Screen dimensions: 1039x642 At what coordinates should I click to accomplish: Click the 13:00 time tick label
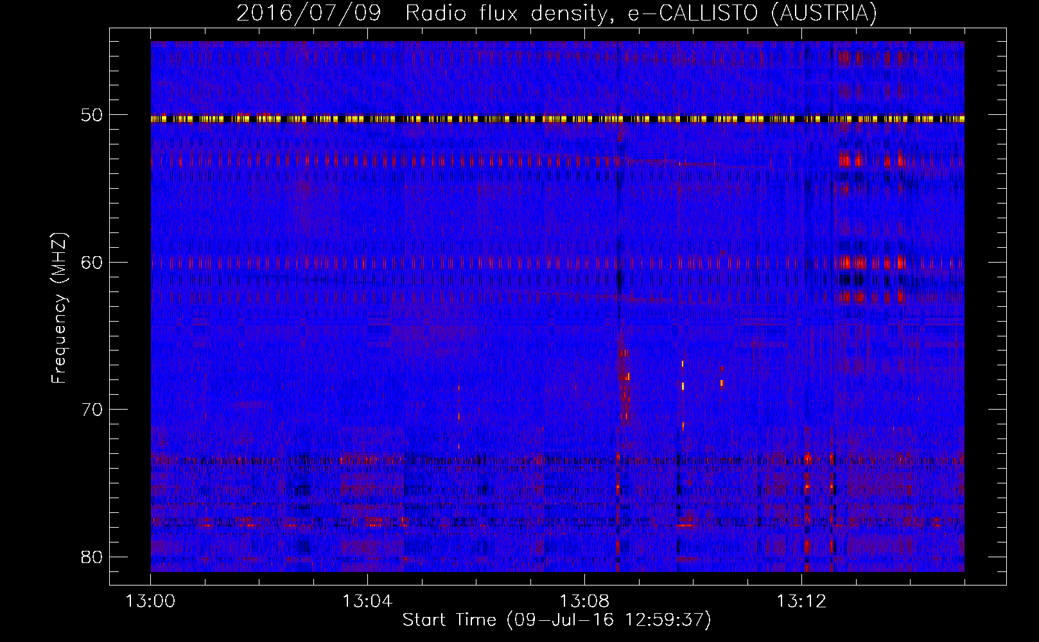tap(150, 602)
